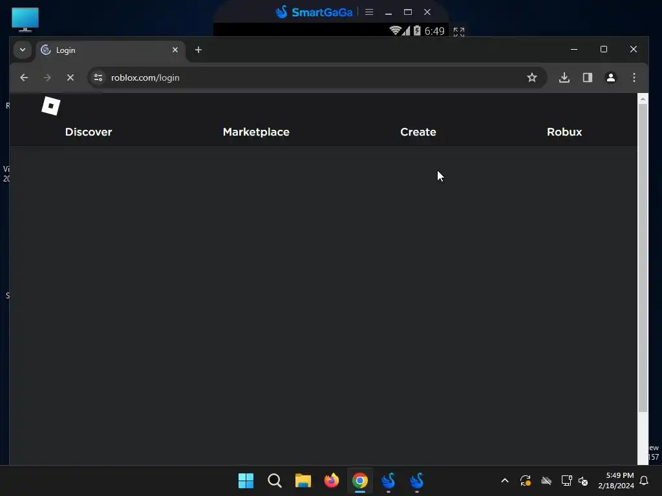
Task: Open notifications bell
Action: (x=645, y=480)
